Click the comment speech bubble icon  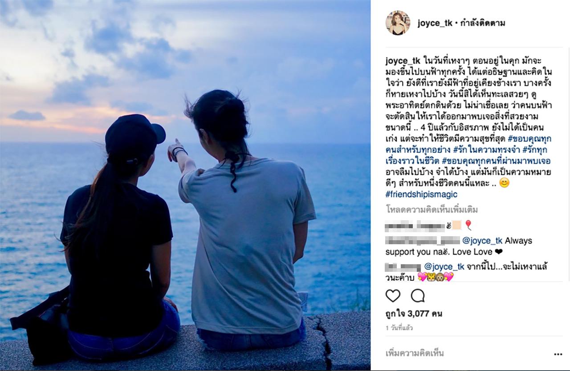(418, 296)
